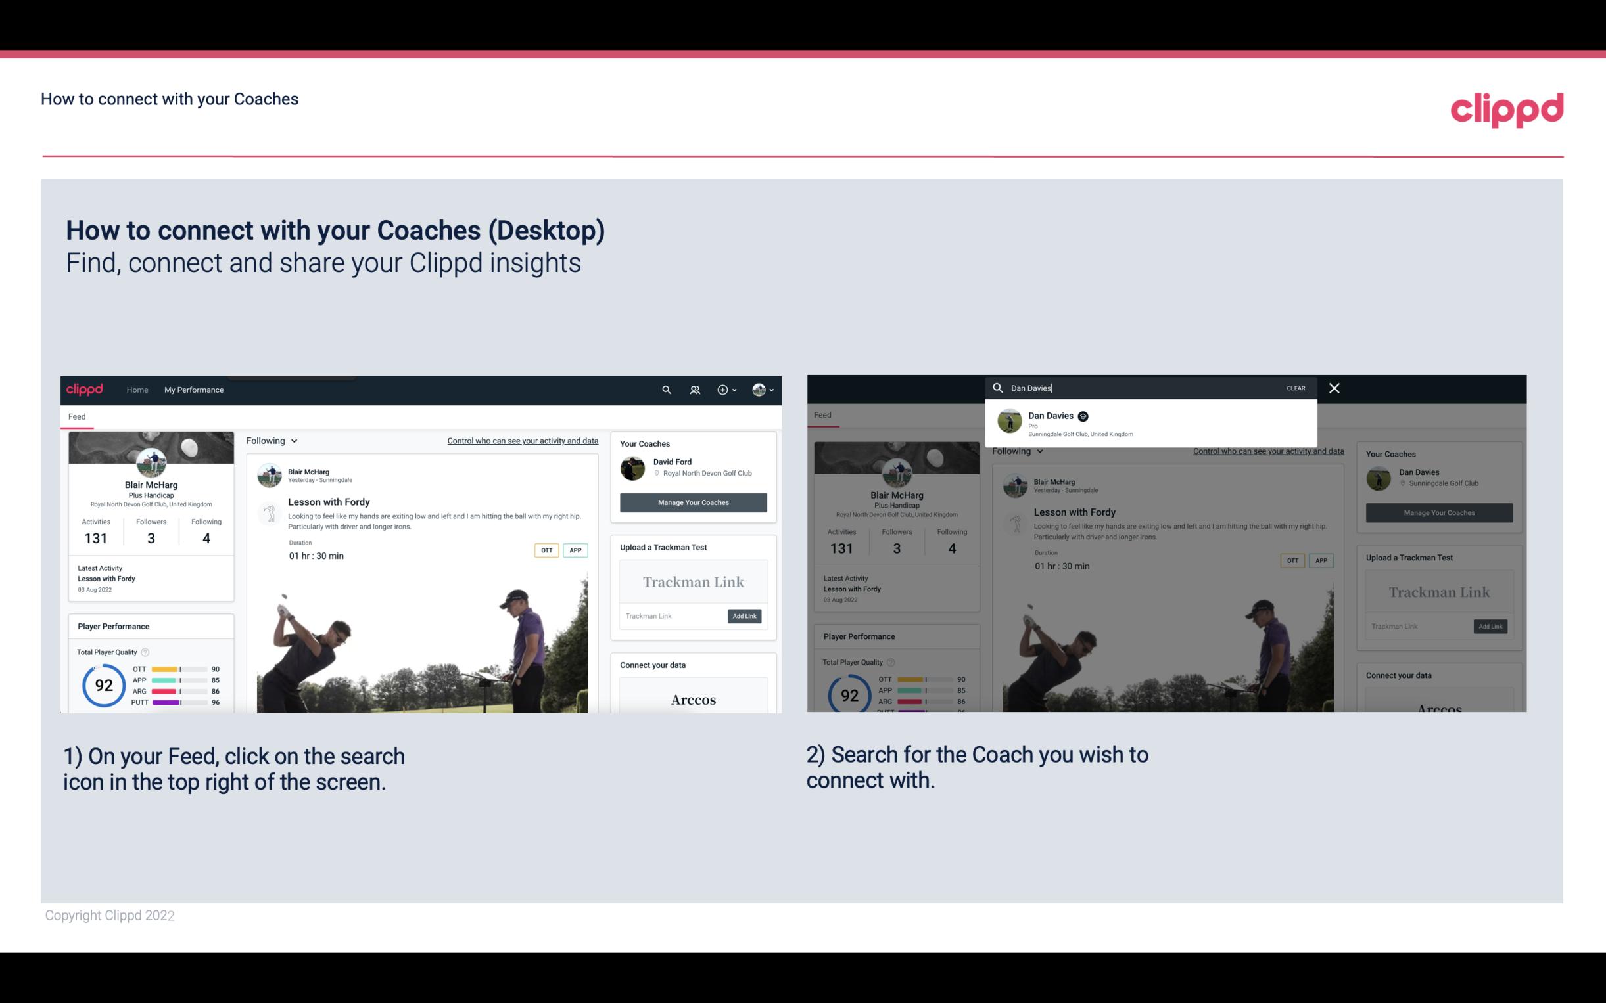
Task: Expand the My Performance nav dropdown
Action: [193, 390]
